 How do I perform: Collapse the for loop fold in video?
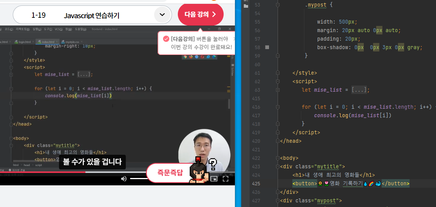tap(11, 89)
